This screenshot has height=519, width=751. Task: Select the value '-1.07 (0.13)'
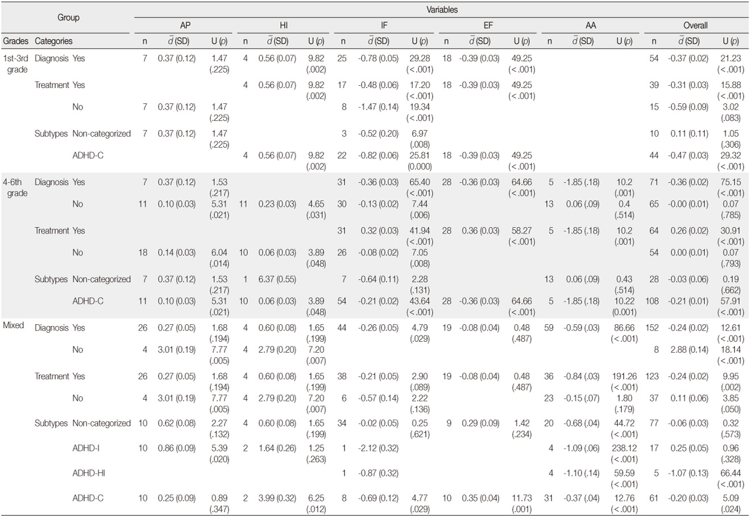[x=688, y=474]
